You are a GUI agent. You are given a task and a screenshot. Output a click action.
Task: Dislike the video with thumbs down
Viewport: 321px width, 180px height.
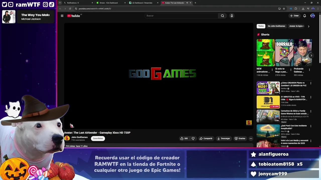193,138
